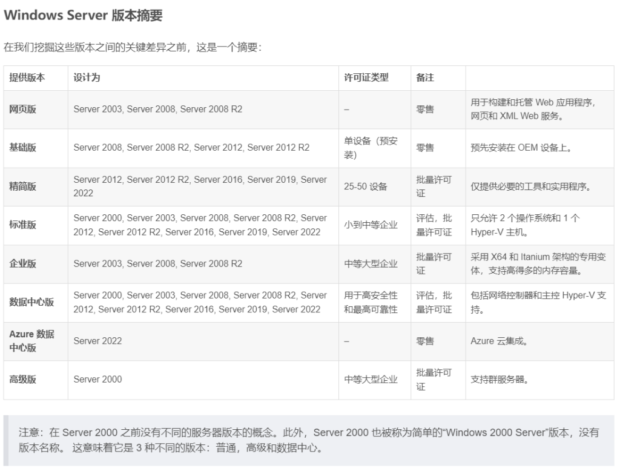Click "Server 2022" in the Azure row

coord(97,341)
